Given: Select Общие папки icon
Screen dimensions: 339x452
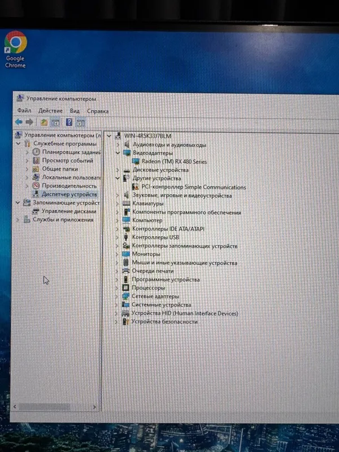Looking at the screenshot, I should coord(36,169).
